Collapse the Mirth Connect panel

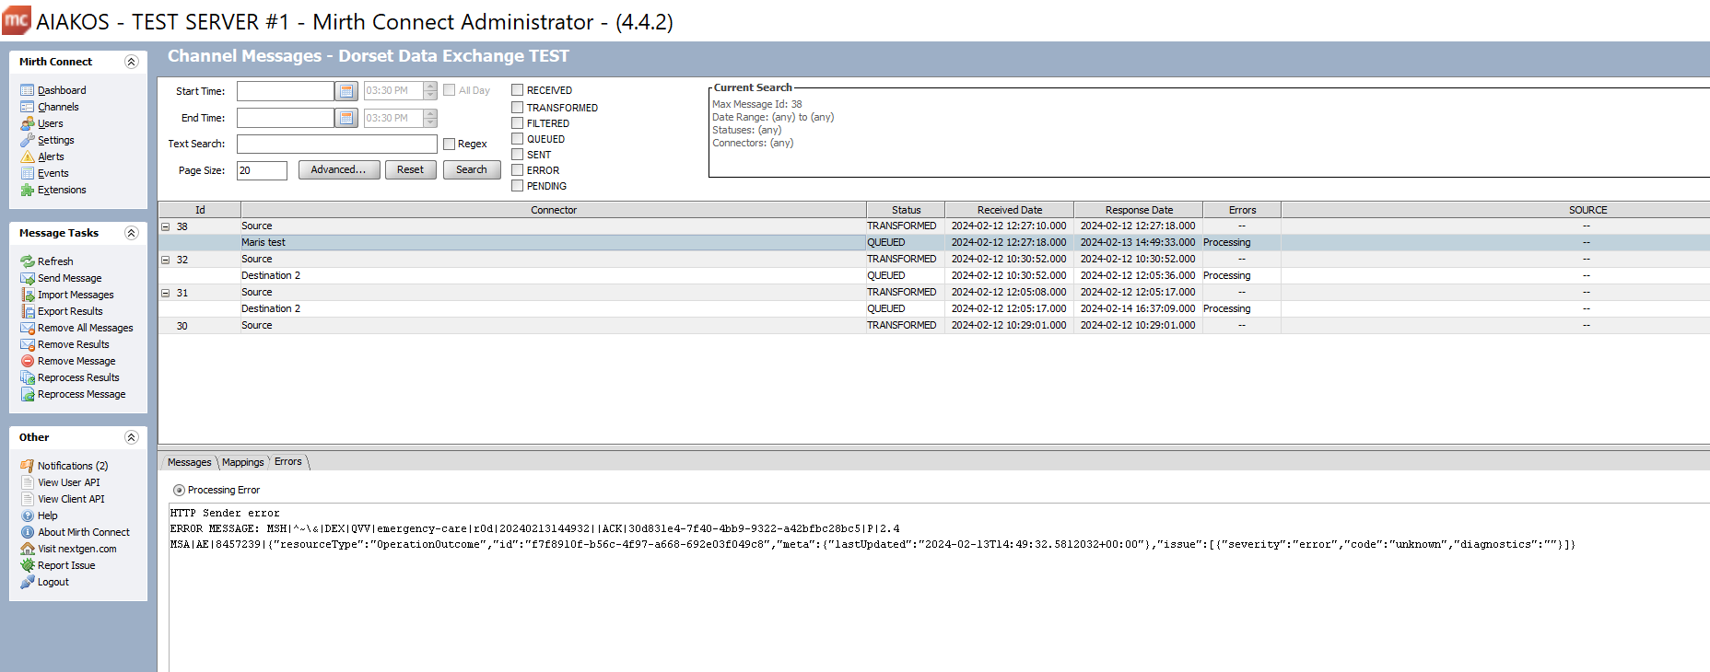click(131, 62)
